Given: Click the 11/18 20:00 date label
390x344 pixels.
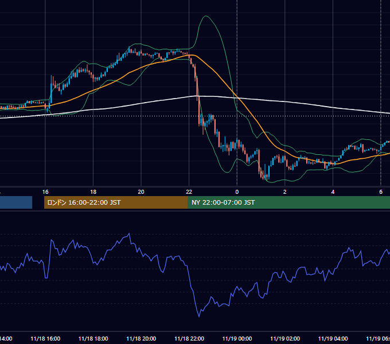Looking at the screenshot, I should (141, 338).
